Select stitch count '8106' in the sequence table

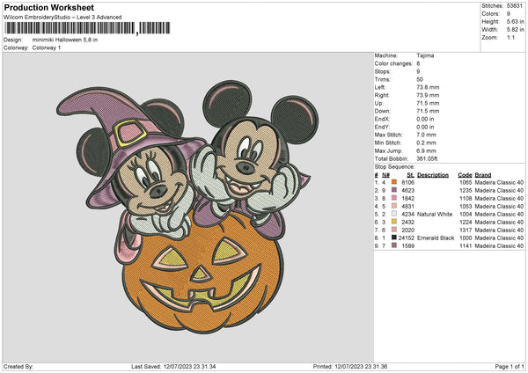coord(408,182)
